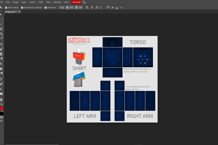
Task: Export layer as PNG button
Action: 70,8
